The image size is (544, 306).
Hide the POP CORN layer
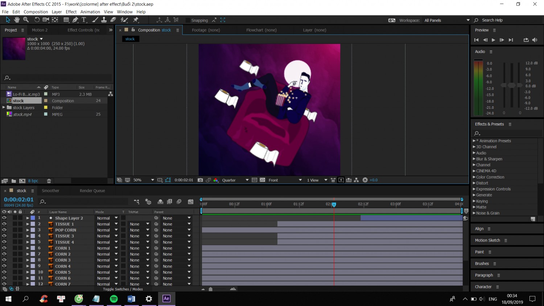coord(4,230)
